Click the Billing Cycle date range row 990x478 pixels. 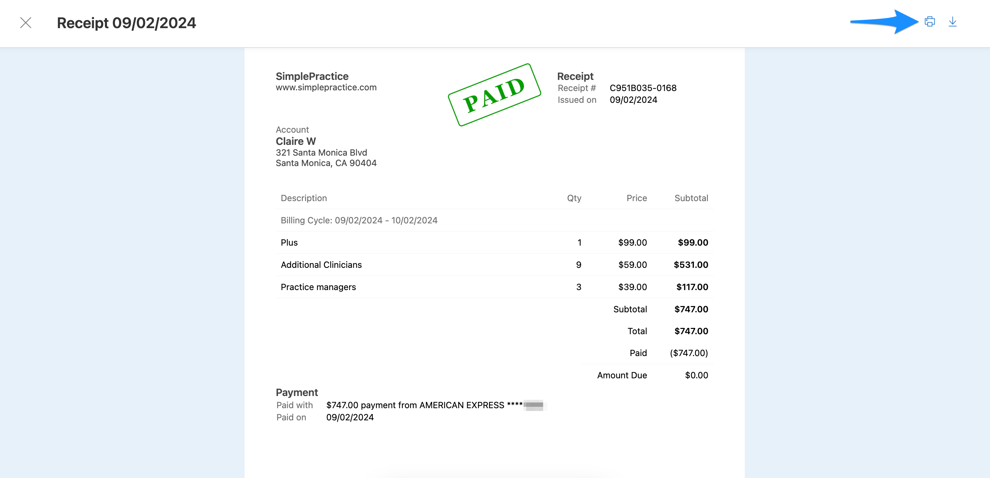point(359,220)
